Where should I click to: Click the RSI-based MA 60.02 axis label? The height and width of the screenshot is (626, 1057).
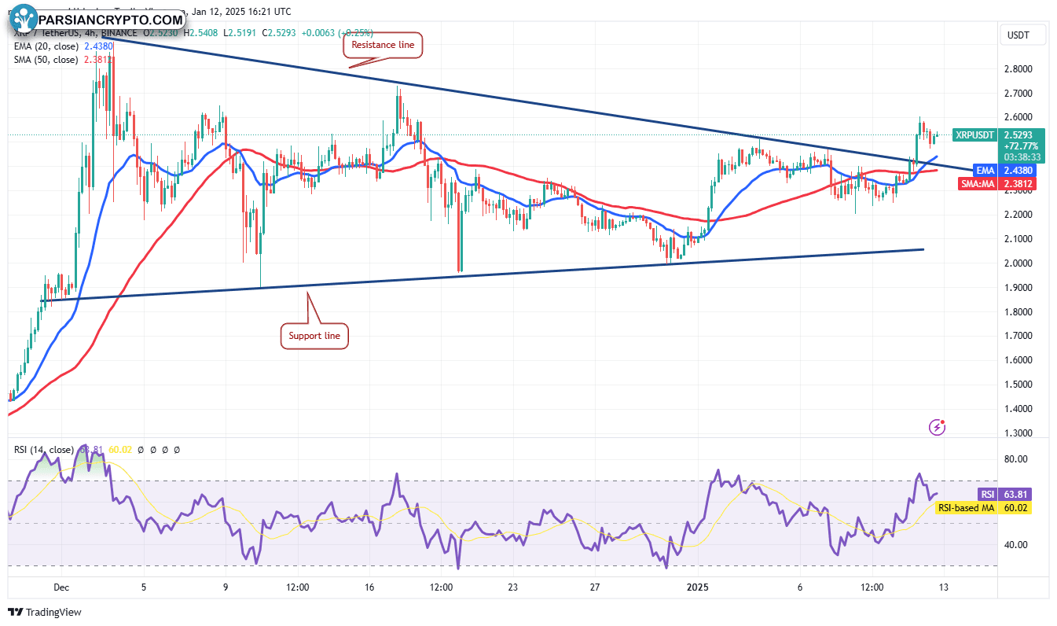click(x=982, y=508)
